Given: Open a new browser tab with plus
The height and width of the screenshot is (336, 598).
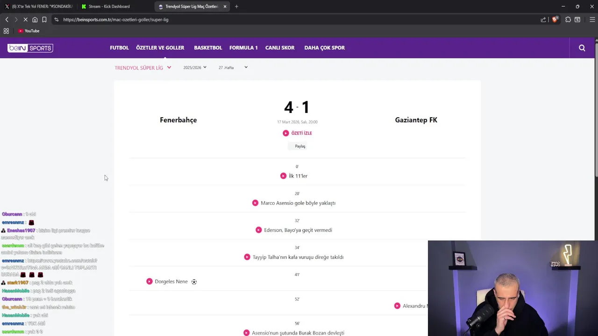Looking at the screenshot, I should click(x=236, y=7).
